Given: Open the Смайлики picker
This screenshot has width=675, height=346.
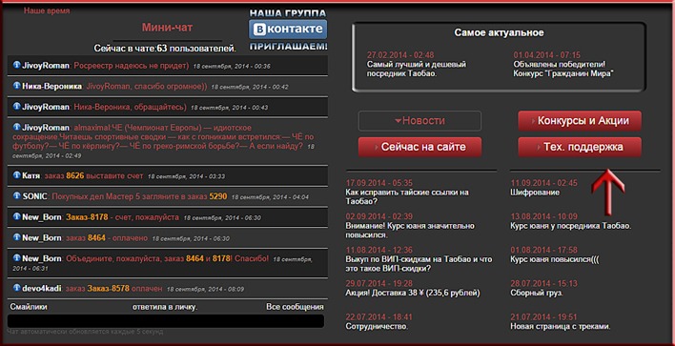Looking at the screenshot, I should click(29, 307).
